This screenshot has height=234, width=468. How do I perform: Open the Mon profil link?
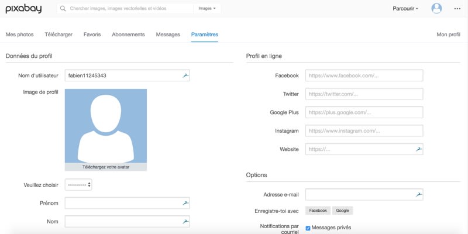point(448,35)
